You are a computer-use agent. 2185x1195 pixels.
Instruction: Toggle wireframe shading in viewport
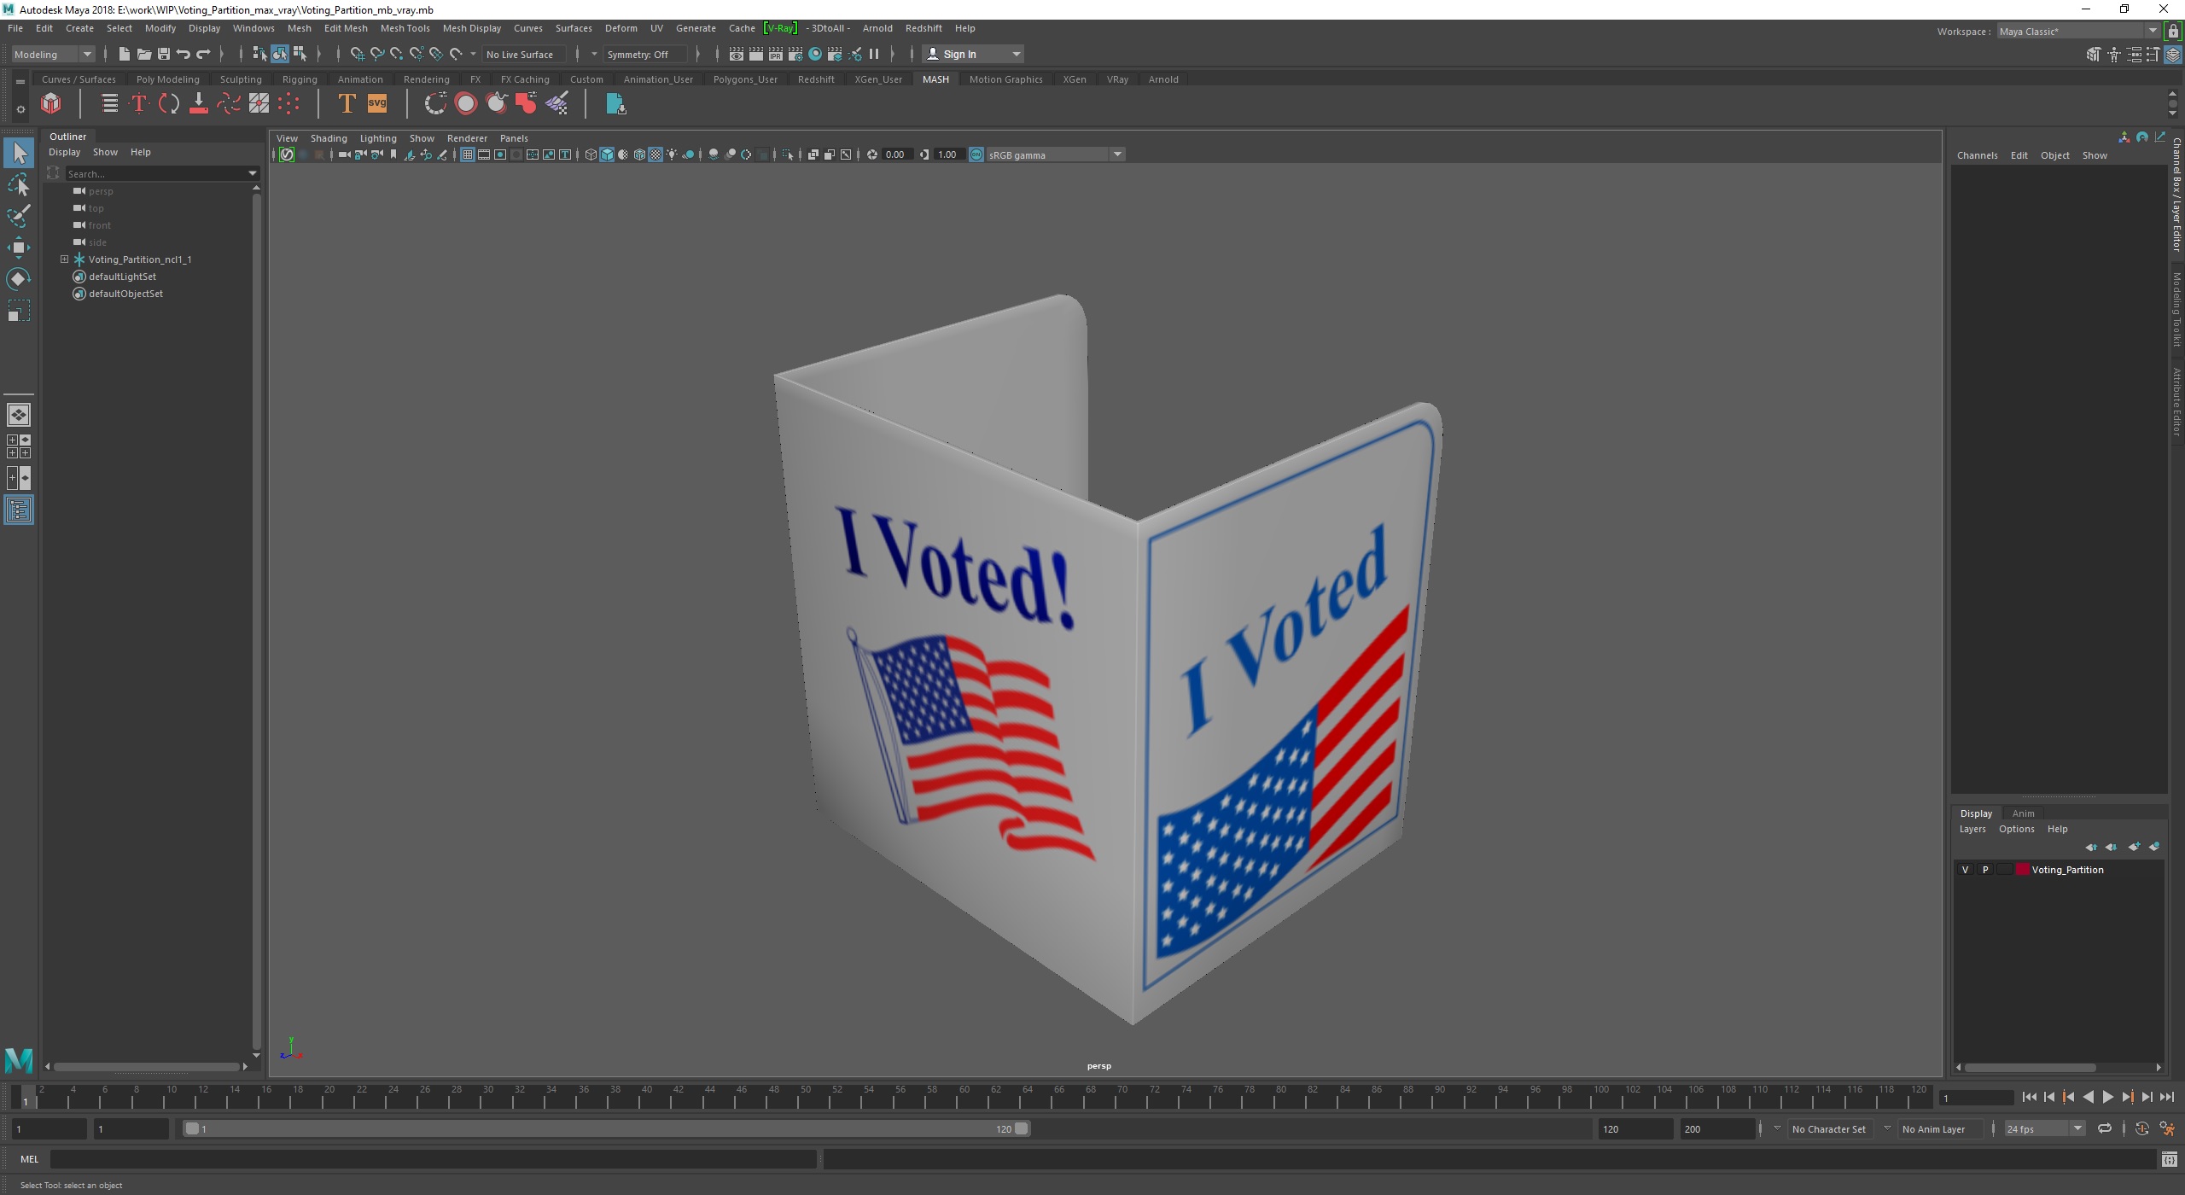pos(591,154)
